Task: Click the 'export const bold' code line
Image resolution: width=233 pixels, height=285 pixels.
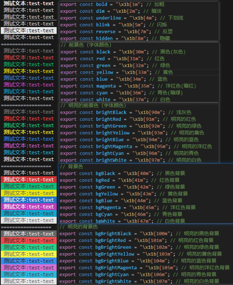Action: click(x=112, y=4)
